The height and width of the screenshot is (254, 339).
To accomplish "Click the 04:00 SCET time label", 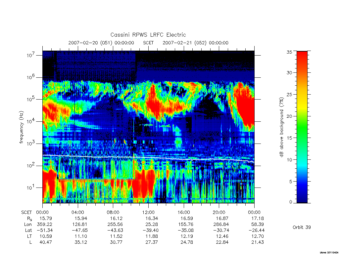I will 77,212.
